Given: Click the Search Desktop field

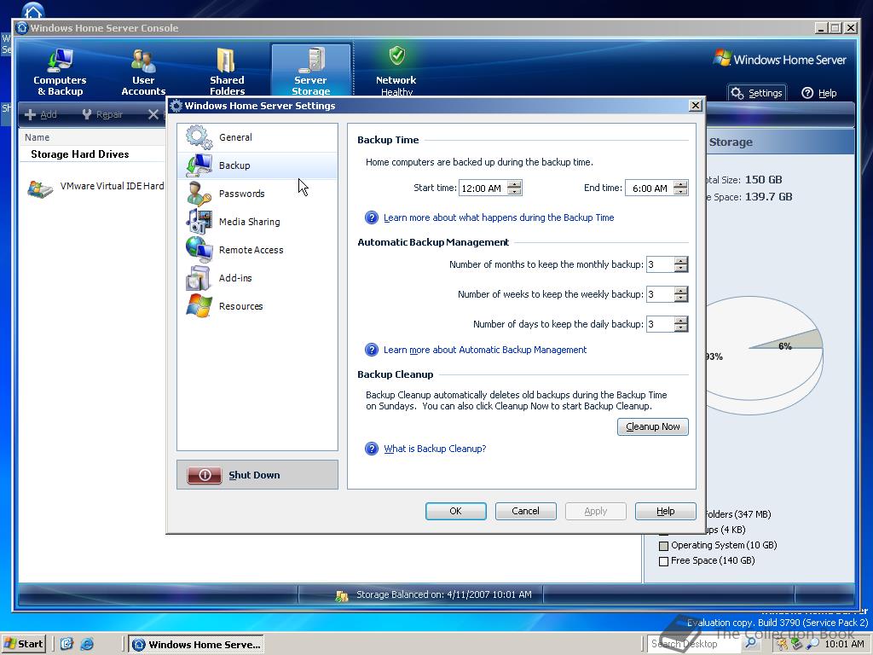Looking at the screenshot, I should pos(695,644).
